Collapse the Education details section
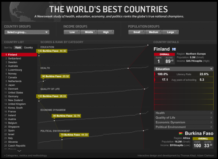The image size is (218, 159). click(x=183, y=69)
